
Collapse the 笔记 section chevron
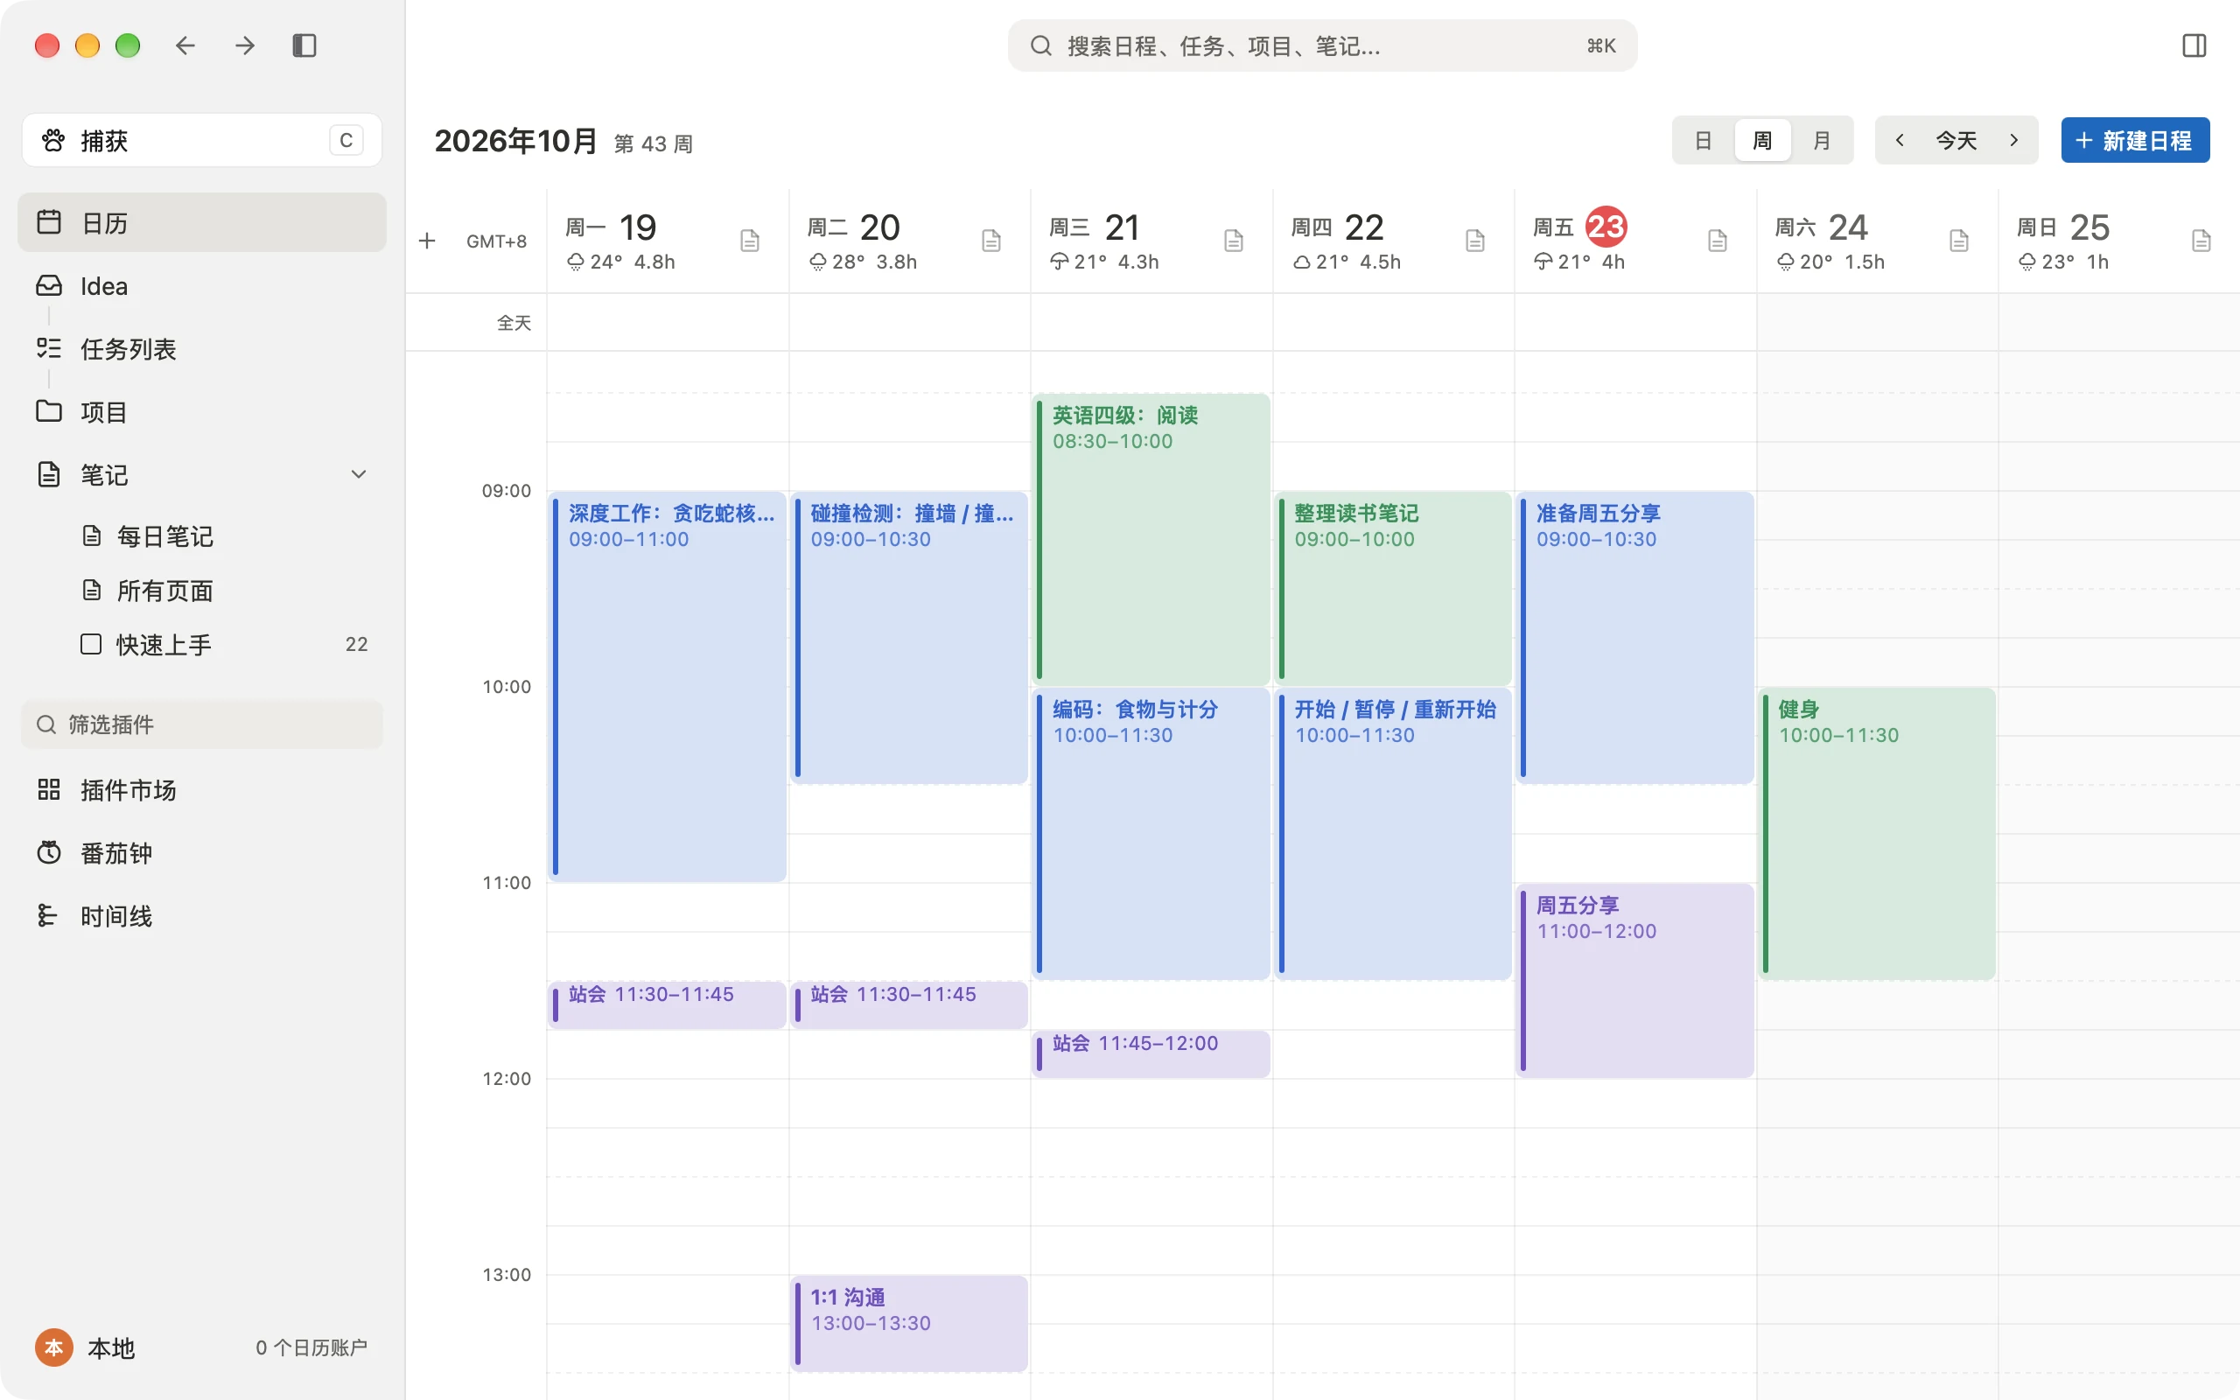[358, 474]
